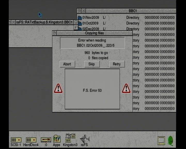Click the raFS icon on icon bar

84,139
